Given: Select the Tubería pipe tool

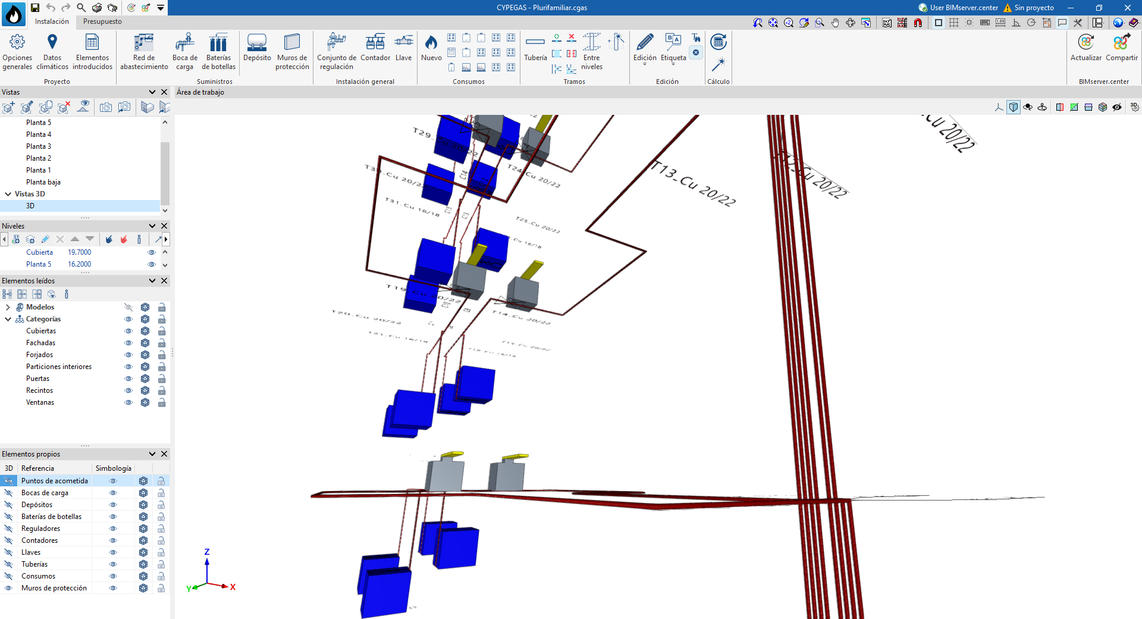Looking at the screenshot, I should point(535,48).
